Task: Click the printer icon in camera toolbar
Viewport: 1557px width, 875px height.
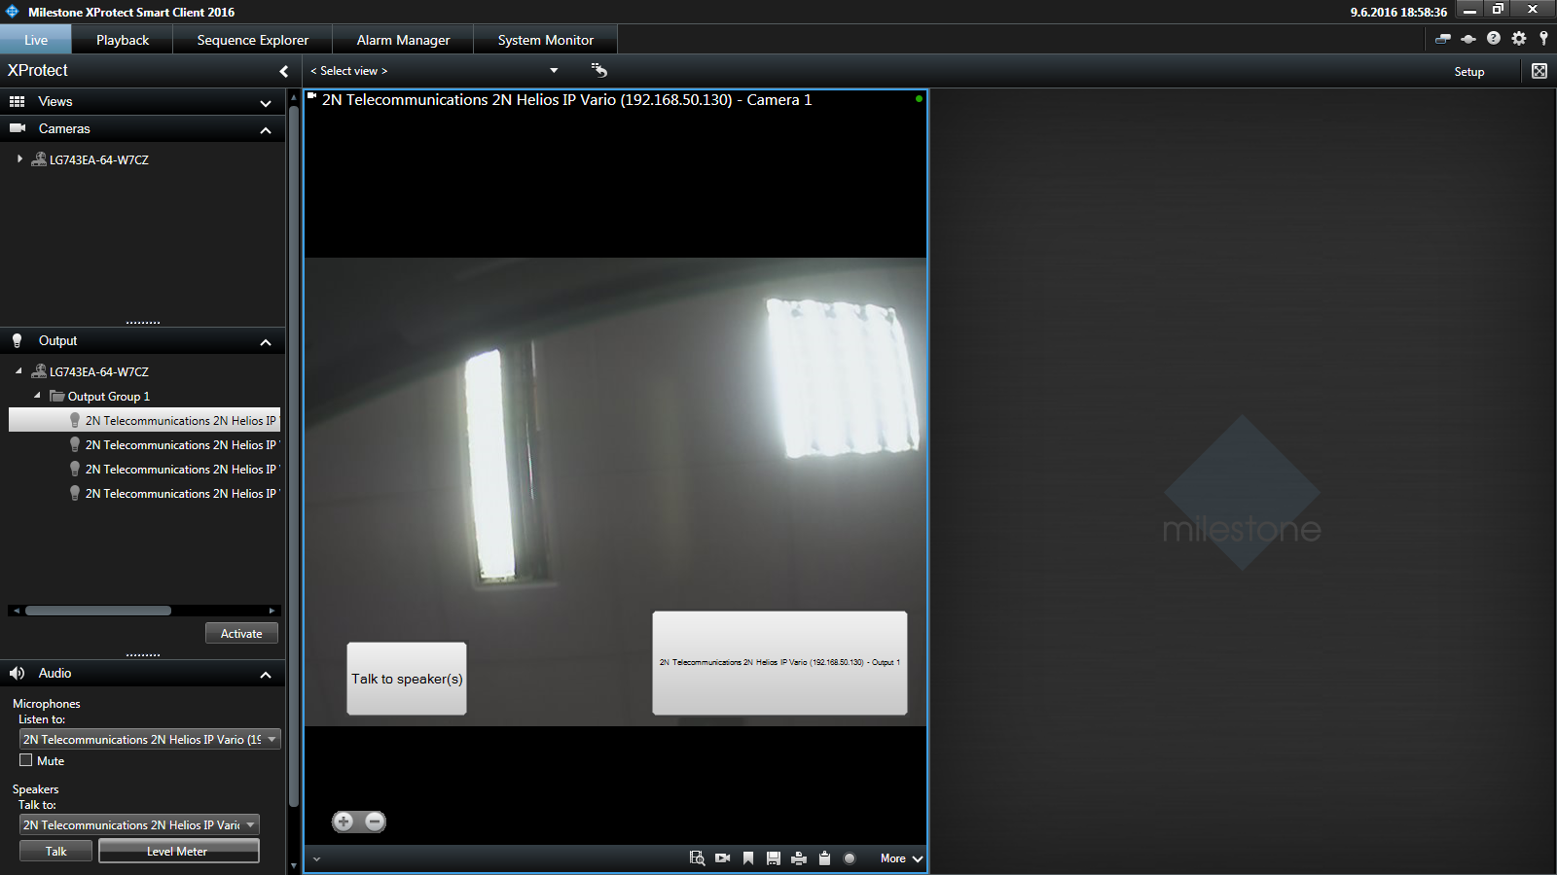Action: tap(799, 858)
